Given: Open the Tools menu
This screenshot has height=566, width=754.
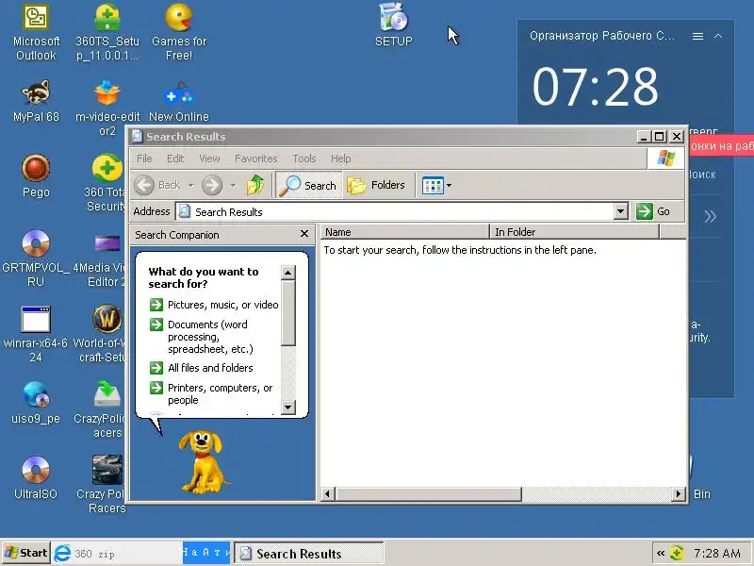Looking at the screenshot, I should click(x=303, y=158).
